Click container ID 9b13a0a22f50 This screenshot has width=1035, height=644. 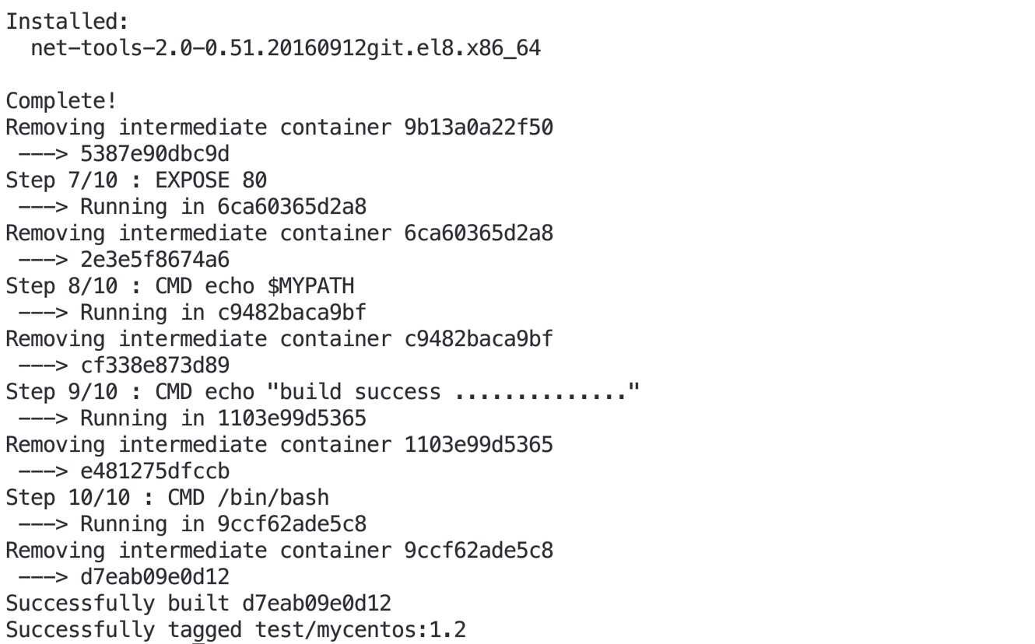pos(479,128)
